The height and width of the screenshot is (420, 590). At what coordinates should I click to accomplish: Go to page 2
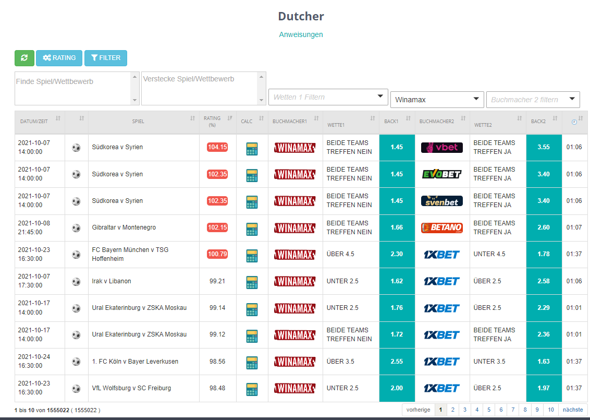pyautogui.click(x=452, y=410)
